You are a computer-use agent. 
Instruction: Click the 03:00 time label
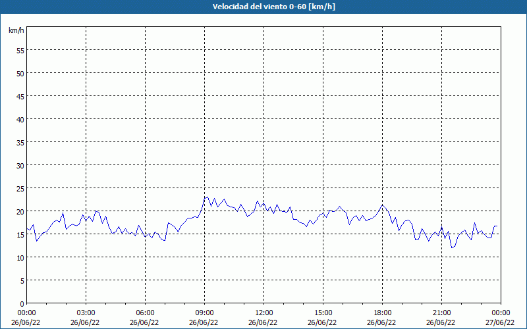tap(86, 313)
